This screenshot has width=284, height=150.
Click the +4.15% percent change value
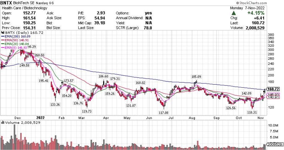pyautogui.click(x=256, y=13)
